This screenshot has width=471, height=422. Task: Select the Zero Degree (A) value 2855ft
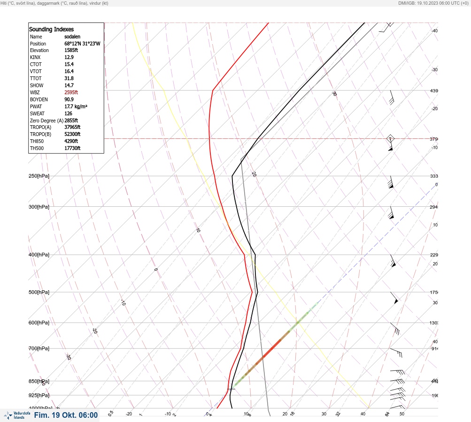71,121
